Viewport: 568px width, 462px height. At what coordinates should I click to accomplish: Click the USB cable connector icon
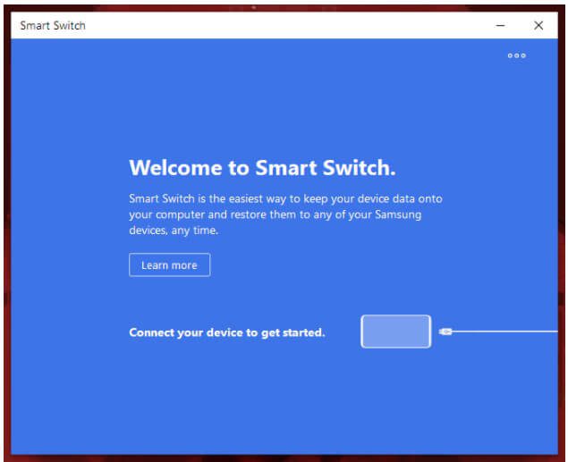tap(445, 332)
